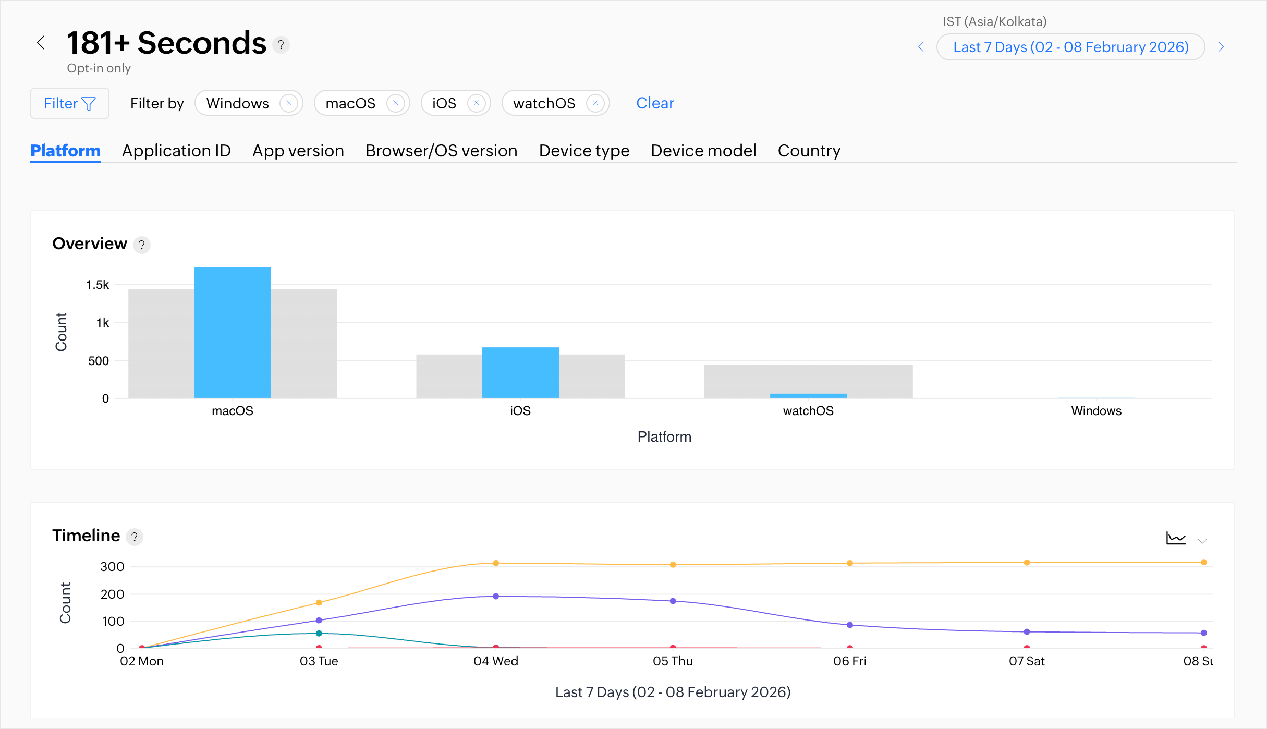Select the Country tab
Screen dimensions: 1267x729
809,151
